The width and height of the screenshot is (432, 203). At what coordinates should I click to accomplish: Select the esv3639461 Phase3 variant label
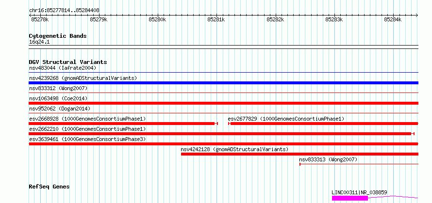click(87, 139)
